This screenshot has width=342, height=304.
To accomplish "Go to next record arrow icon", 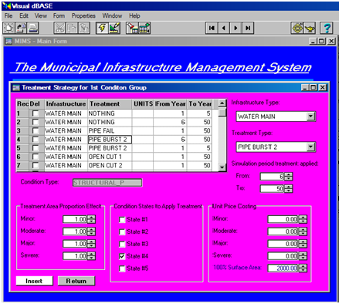I will [x=235, y=28].
